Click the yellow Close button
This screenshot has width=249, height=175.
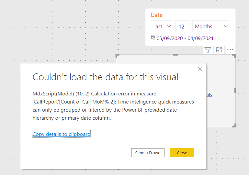coord(182,153)
